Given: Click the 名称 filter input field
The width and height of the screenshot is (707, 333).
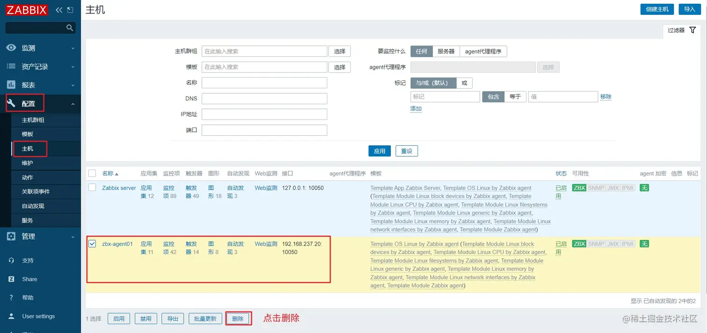Looking at the screenshot, I should [264, 83].
